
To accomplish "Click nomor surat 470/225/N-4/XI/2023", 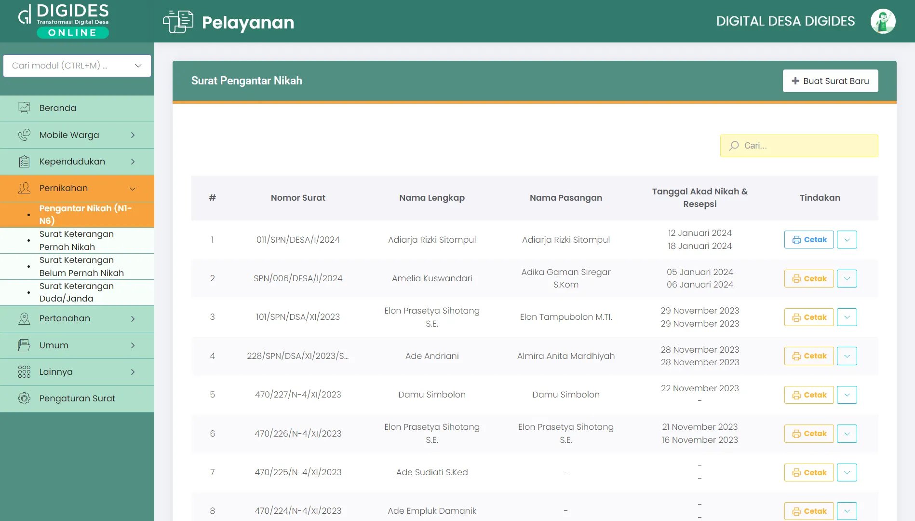I will coord(298,472).
